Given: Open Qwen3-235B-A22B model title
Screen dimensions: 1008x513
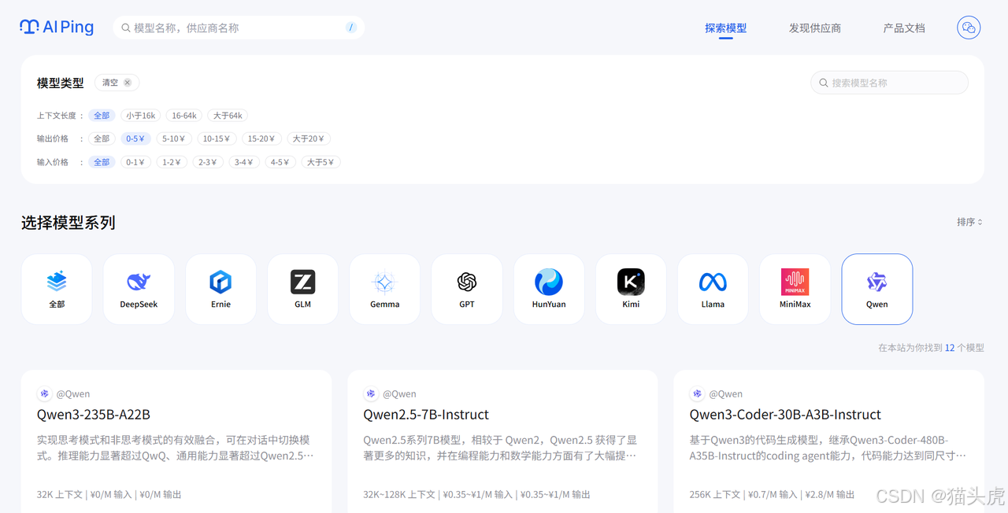Looking at the screenshot, I should point(94,415).
